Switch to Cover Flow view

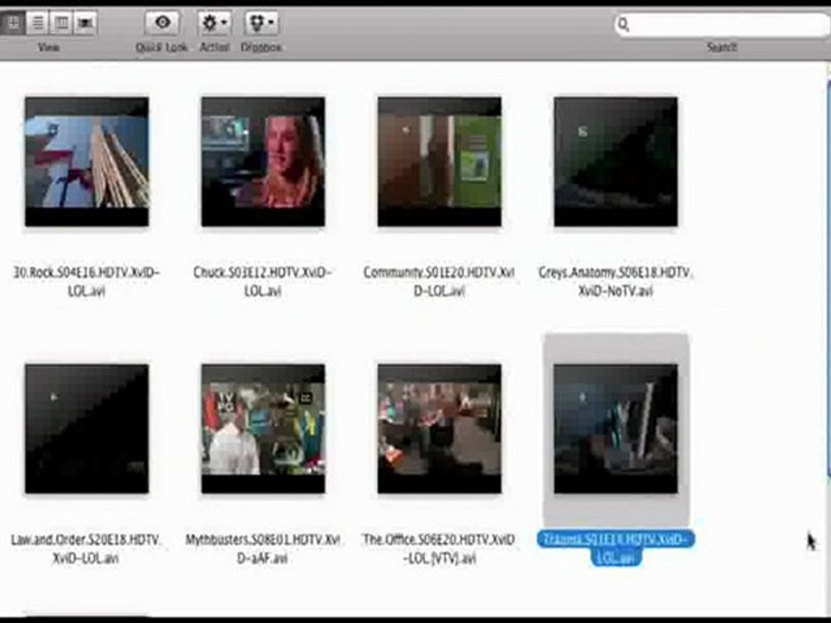[85, 22]
